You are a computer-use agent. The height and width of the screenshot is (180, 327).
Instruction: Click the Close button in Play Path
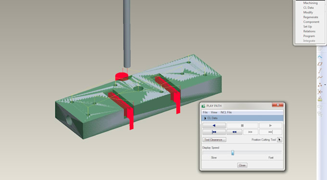[x=242, y=165]
